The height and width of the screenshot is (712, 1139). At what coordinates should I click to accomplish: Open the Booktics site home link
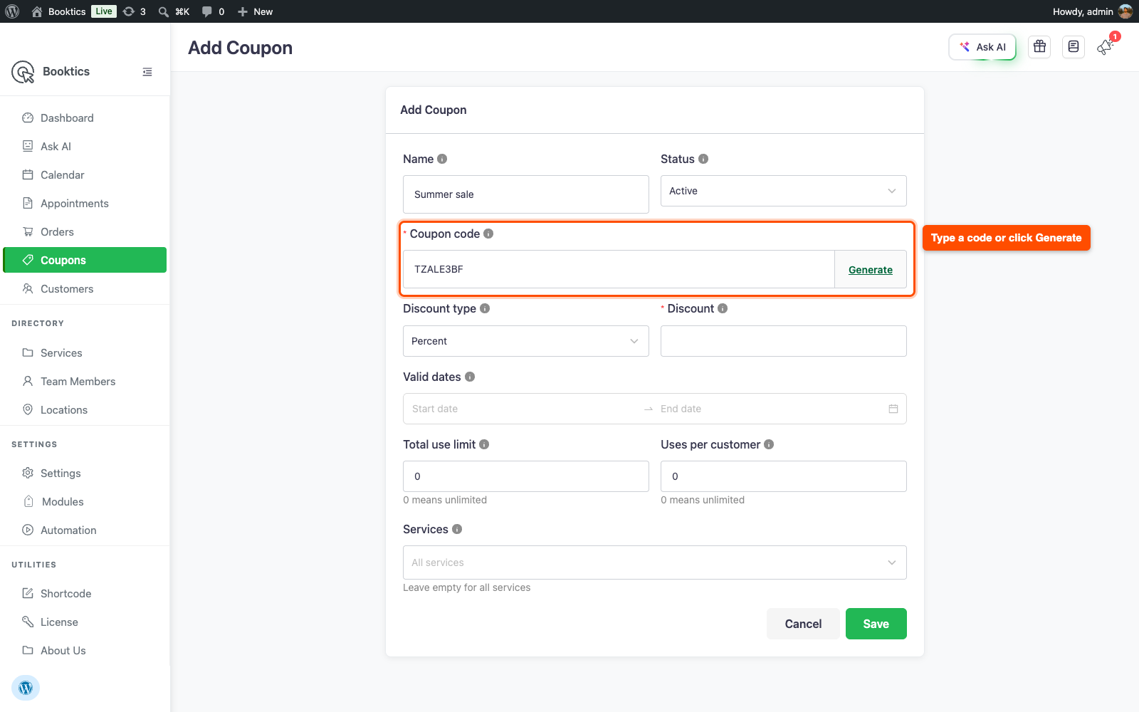tap(58, 11)
